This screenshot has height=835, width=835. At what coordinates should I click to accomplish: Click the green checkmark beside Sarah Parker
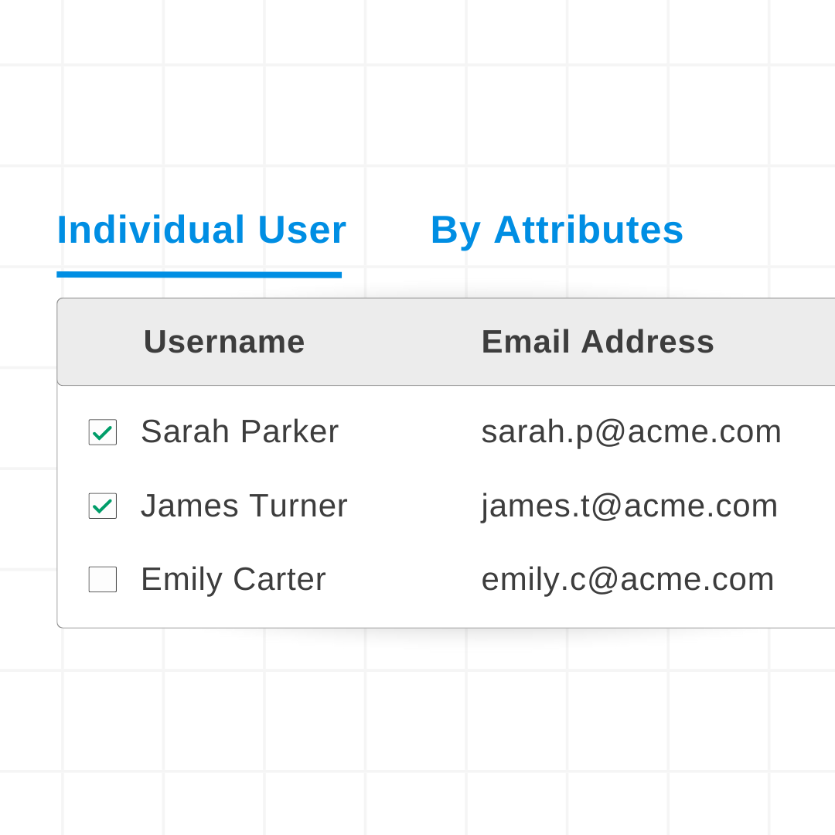pos(102,433)
